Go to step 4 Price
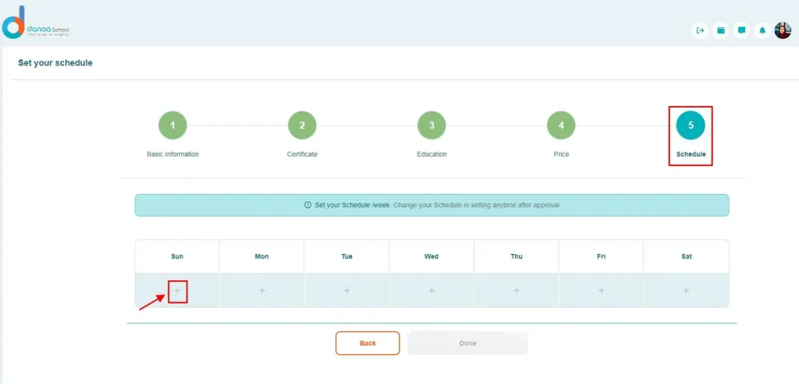Viewport: 799px width, 384px height. [x=561, y=125]
